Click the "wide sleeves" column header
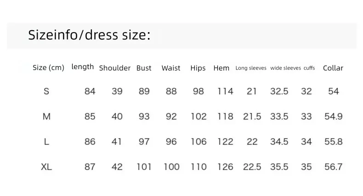 (286, 68)
